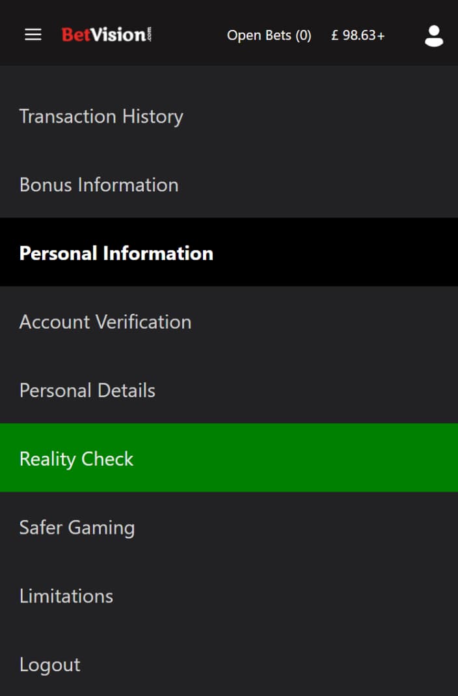Click the BetVision logo
458x696 pixels.
(107, 35)
